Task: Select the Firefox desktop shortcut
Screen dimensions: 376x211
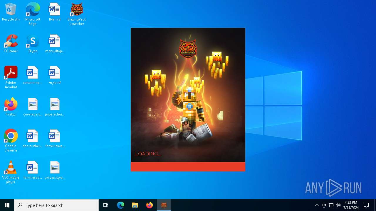Action: pos(11,107)
